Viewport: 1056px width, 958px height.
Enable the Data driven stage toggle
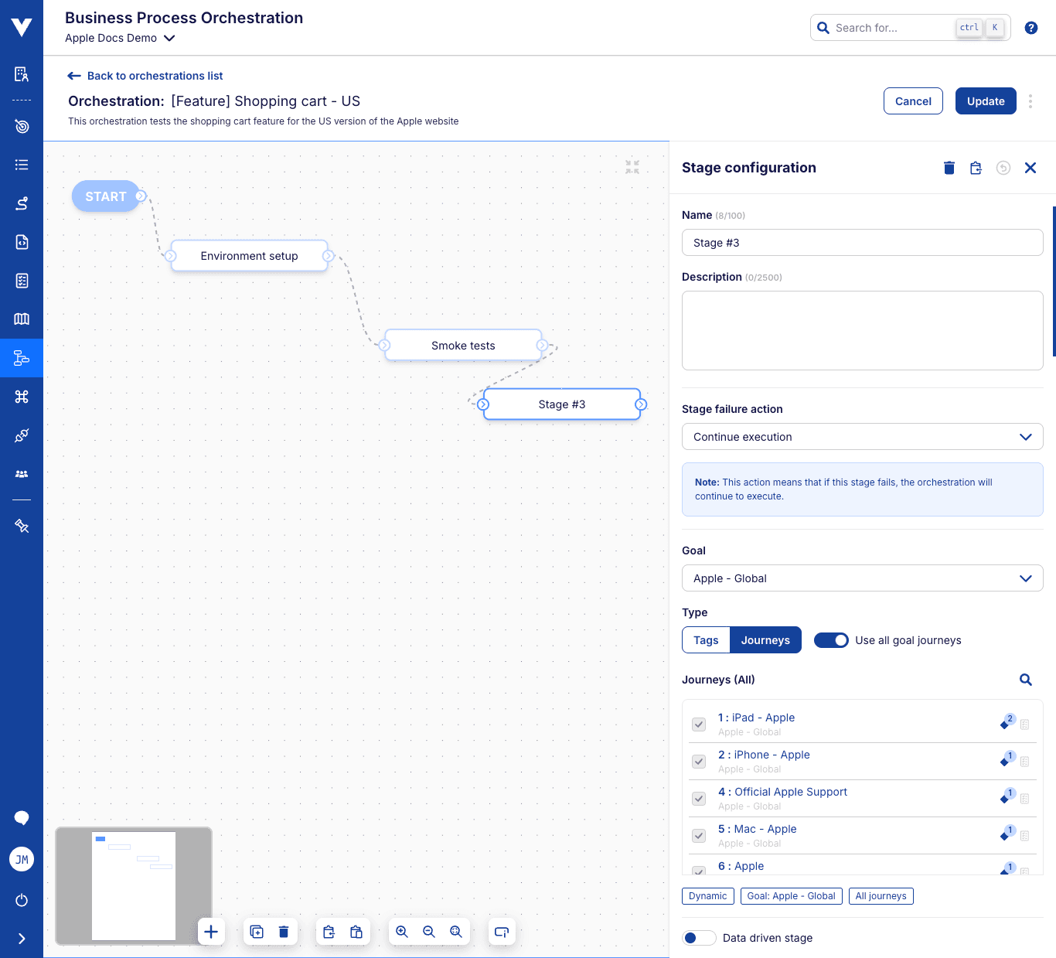tap(699, 938)
